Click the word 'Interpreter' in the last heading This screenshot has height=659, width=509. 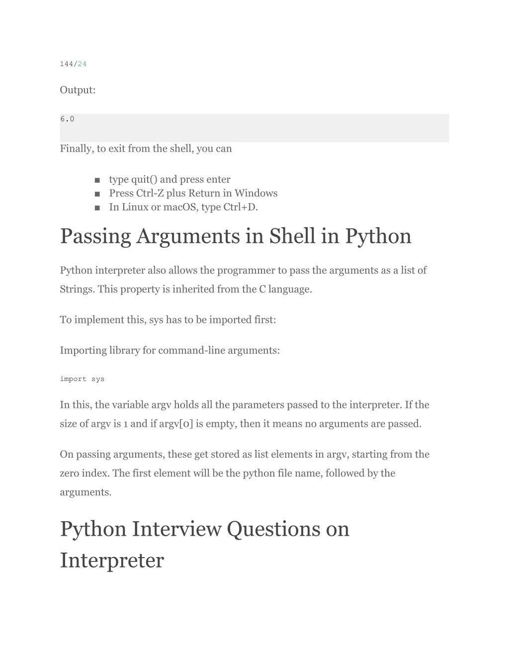point(112,561)
